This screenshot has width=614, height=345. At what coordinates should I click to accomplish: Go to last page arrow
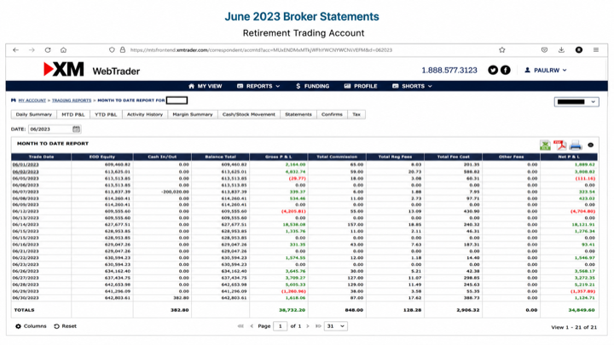click(x=318, y=326)
